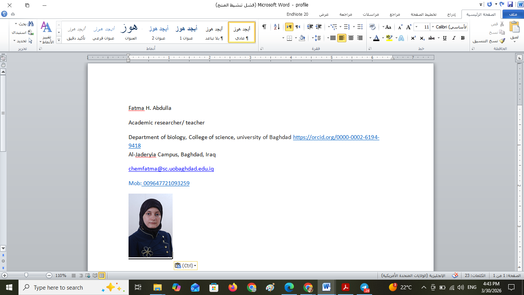The image size is (524, 295).
Task: Click the zoom slider handle in status bar
Action: click(x=26, y=275)
